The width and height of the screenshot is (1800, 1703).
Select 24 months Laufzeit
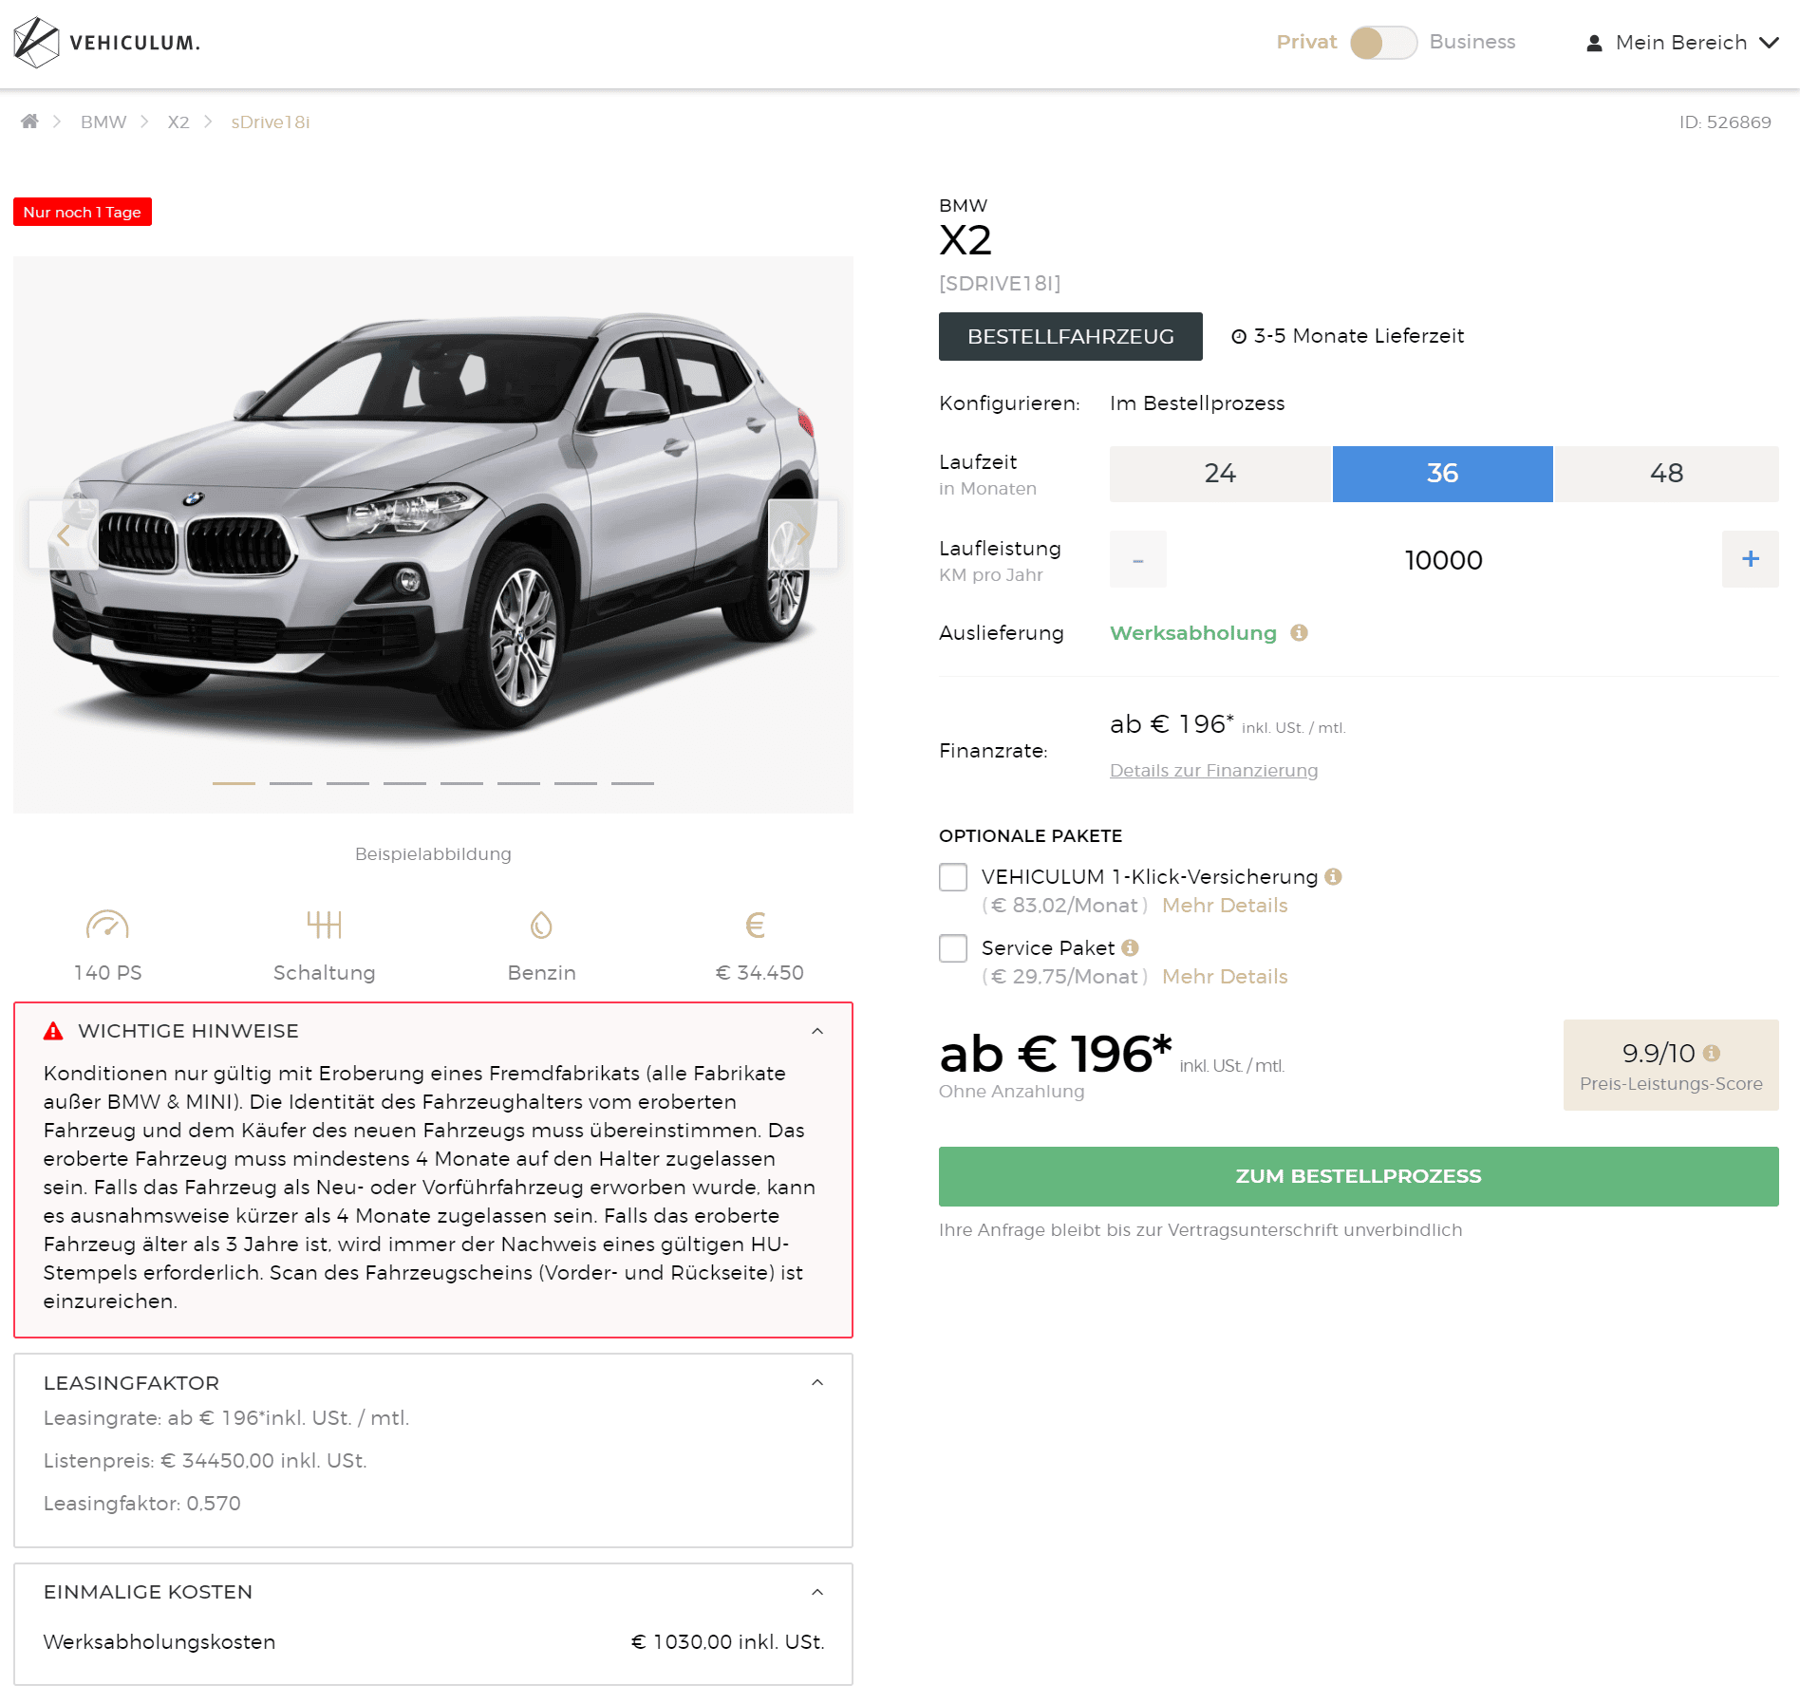(x=1221, y=474)
